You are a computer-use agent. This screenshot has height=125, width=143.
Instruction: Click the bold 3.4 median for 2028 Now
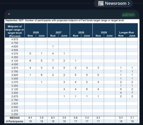click(x=76, y=118)
